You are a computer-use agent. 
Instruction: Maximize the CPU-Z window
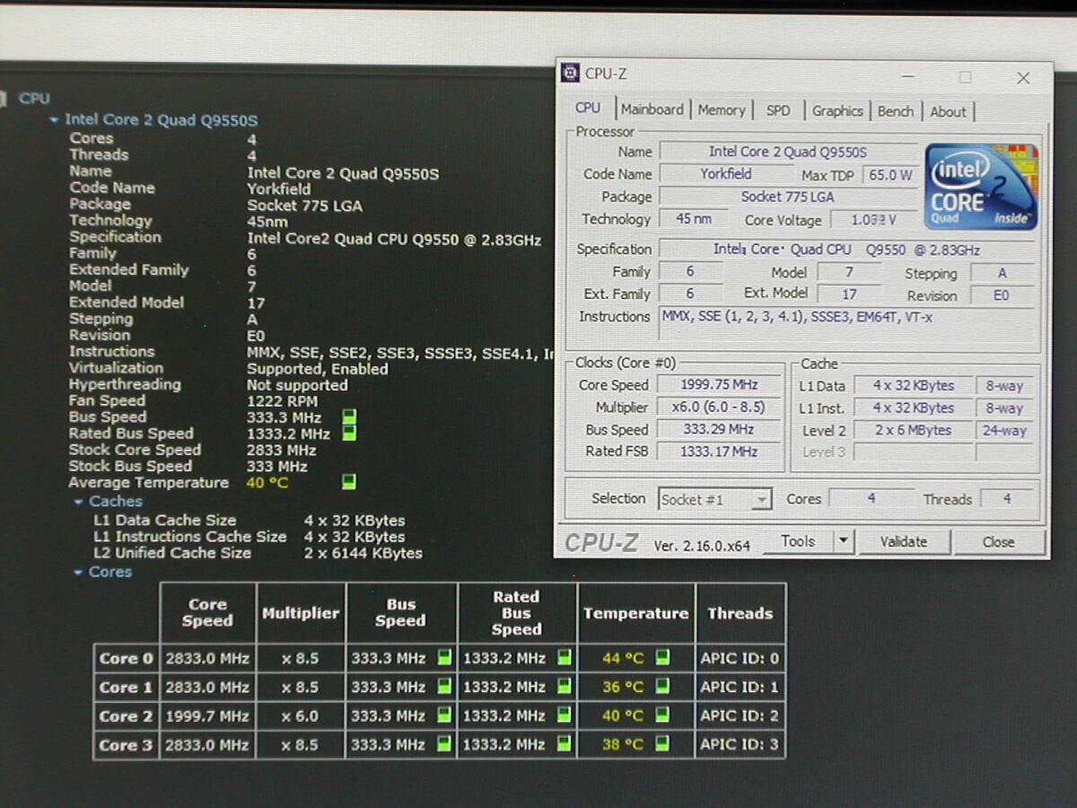coord(965,78)
